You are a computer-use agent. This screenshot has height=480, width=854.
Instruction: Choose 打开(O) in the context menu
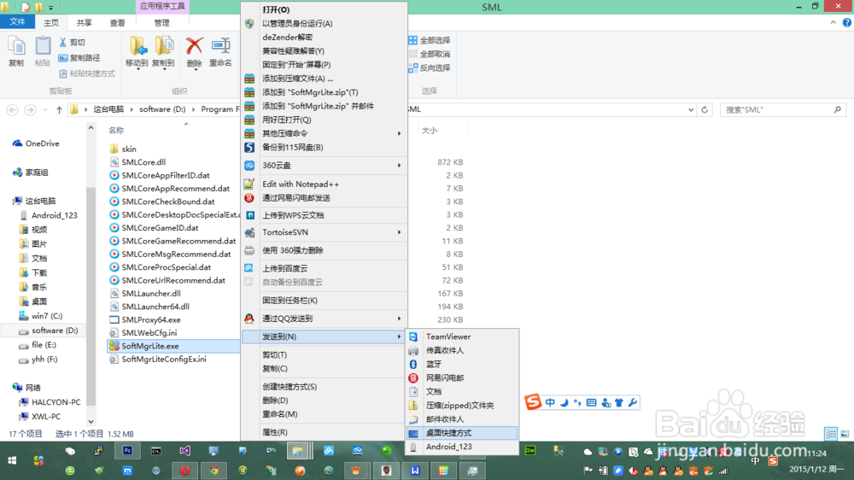coord(324,9)
